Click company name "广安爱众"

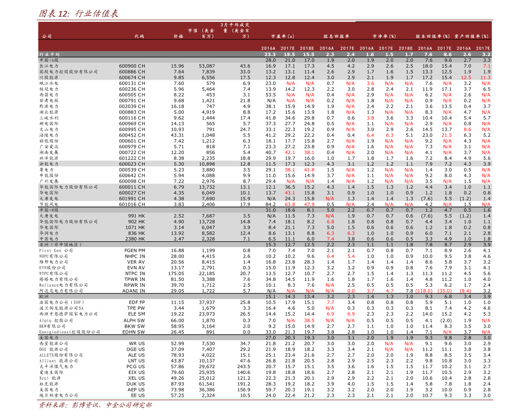[49, 146]
